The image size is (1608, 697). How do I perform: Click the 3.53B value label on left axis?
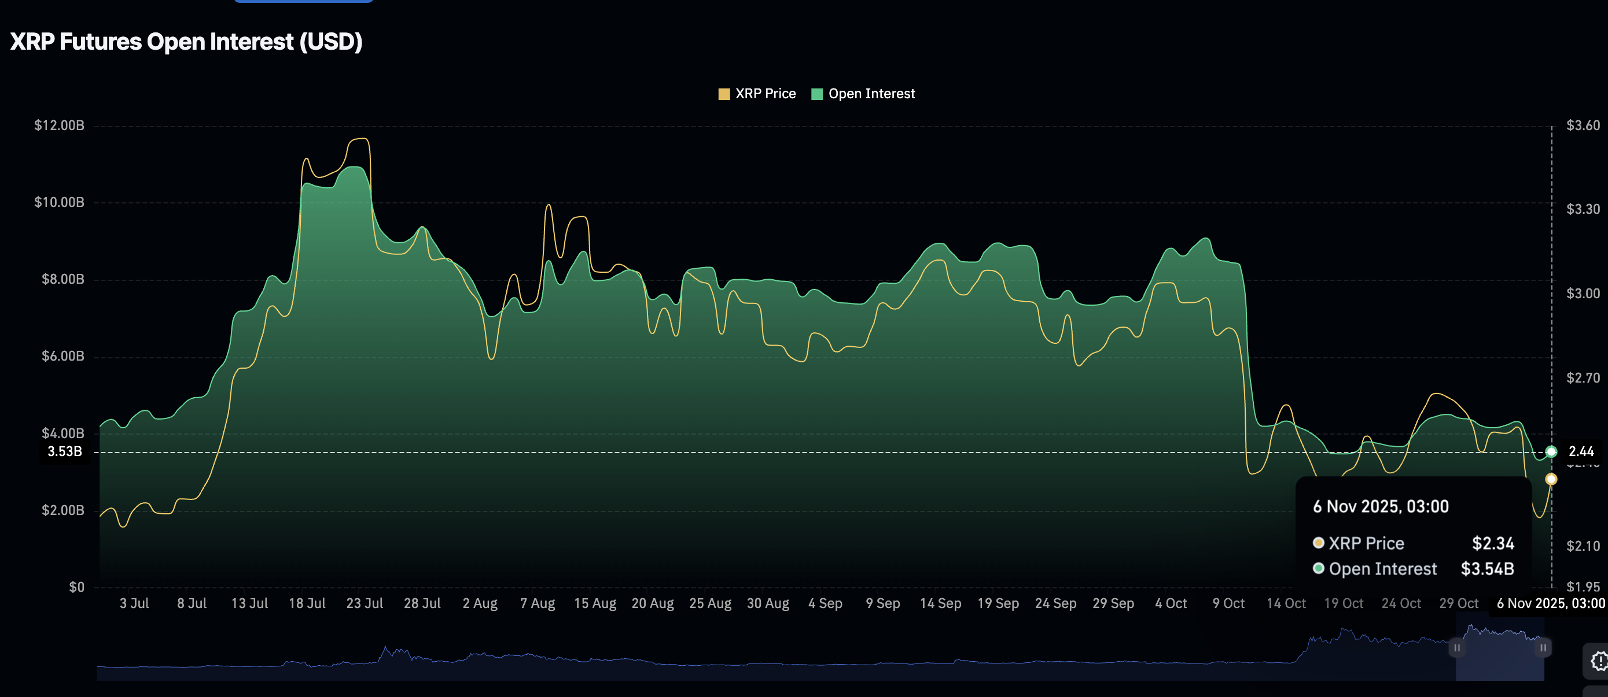[64, 452]
